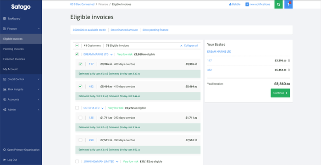Screen dimensions: 321x165
Task: Expand the Risk Insights menu arrow
Action: [39, 89]
